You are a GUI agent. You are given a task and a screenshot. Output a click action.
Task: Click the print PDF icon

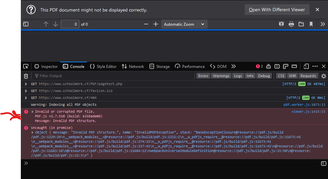(x=291, y=24)
